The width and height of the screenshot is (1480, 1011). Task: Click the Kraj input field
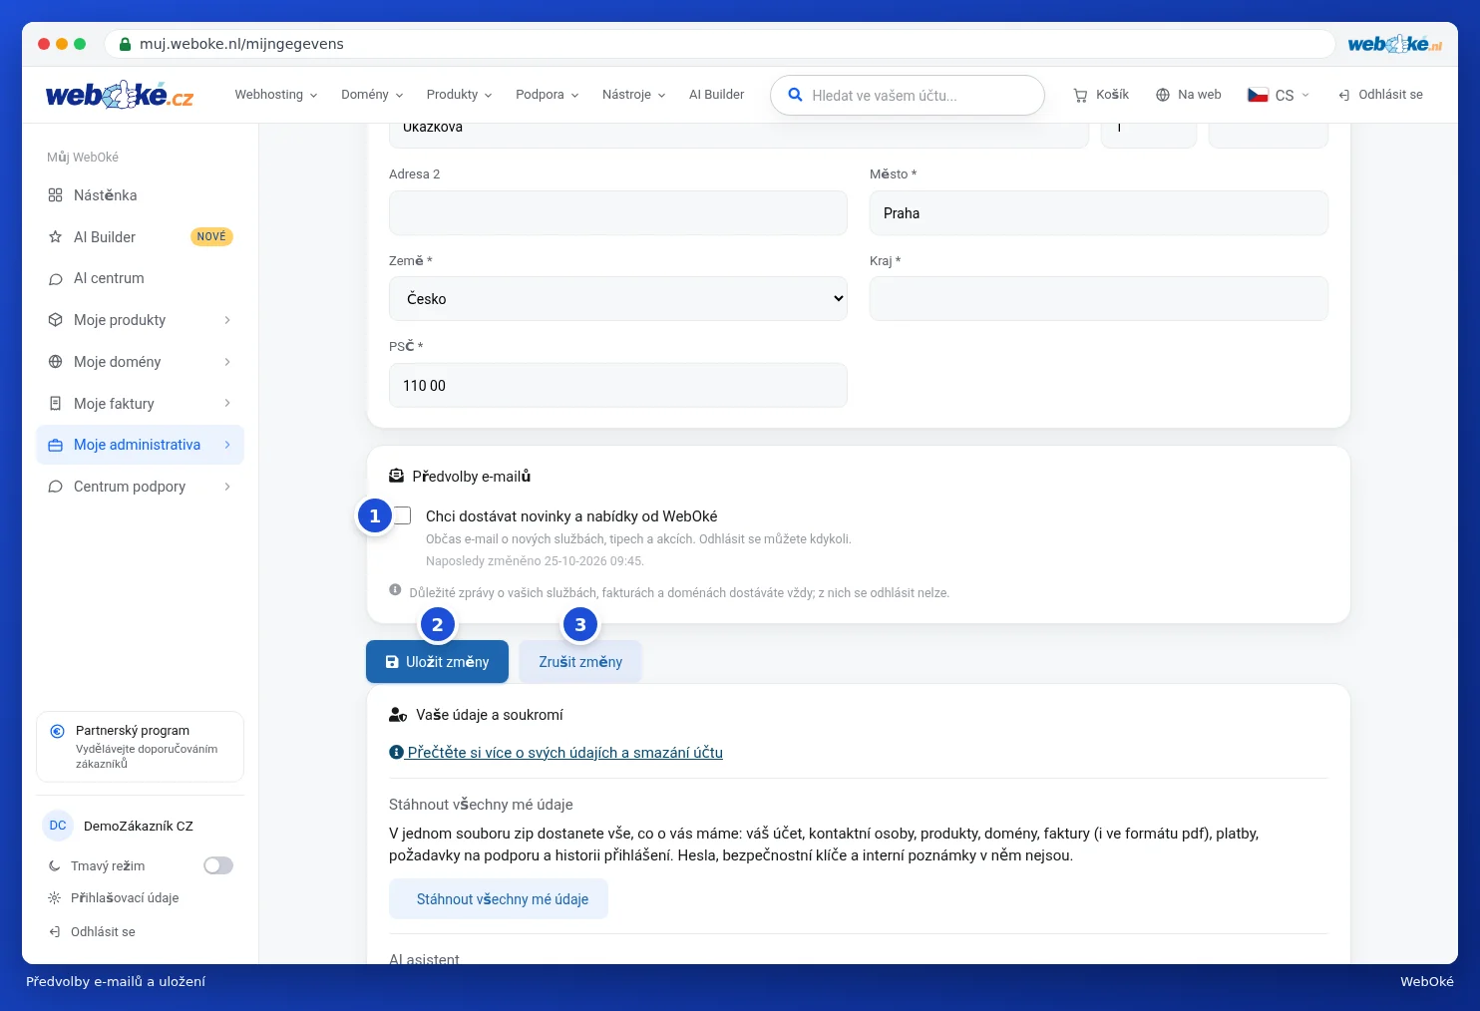tap(1099, 299)
